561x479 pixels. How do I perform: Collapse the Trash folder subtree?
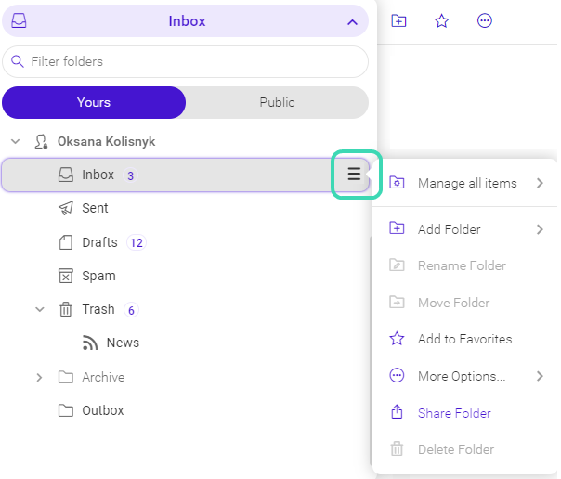click(x=40, y=309)
